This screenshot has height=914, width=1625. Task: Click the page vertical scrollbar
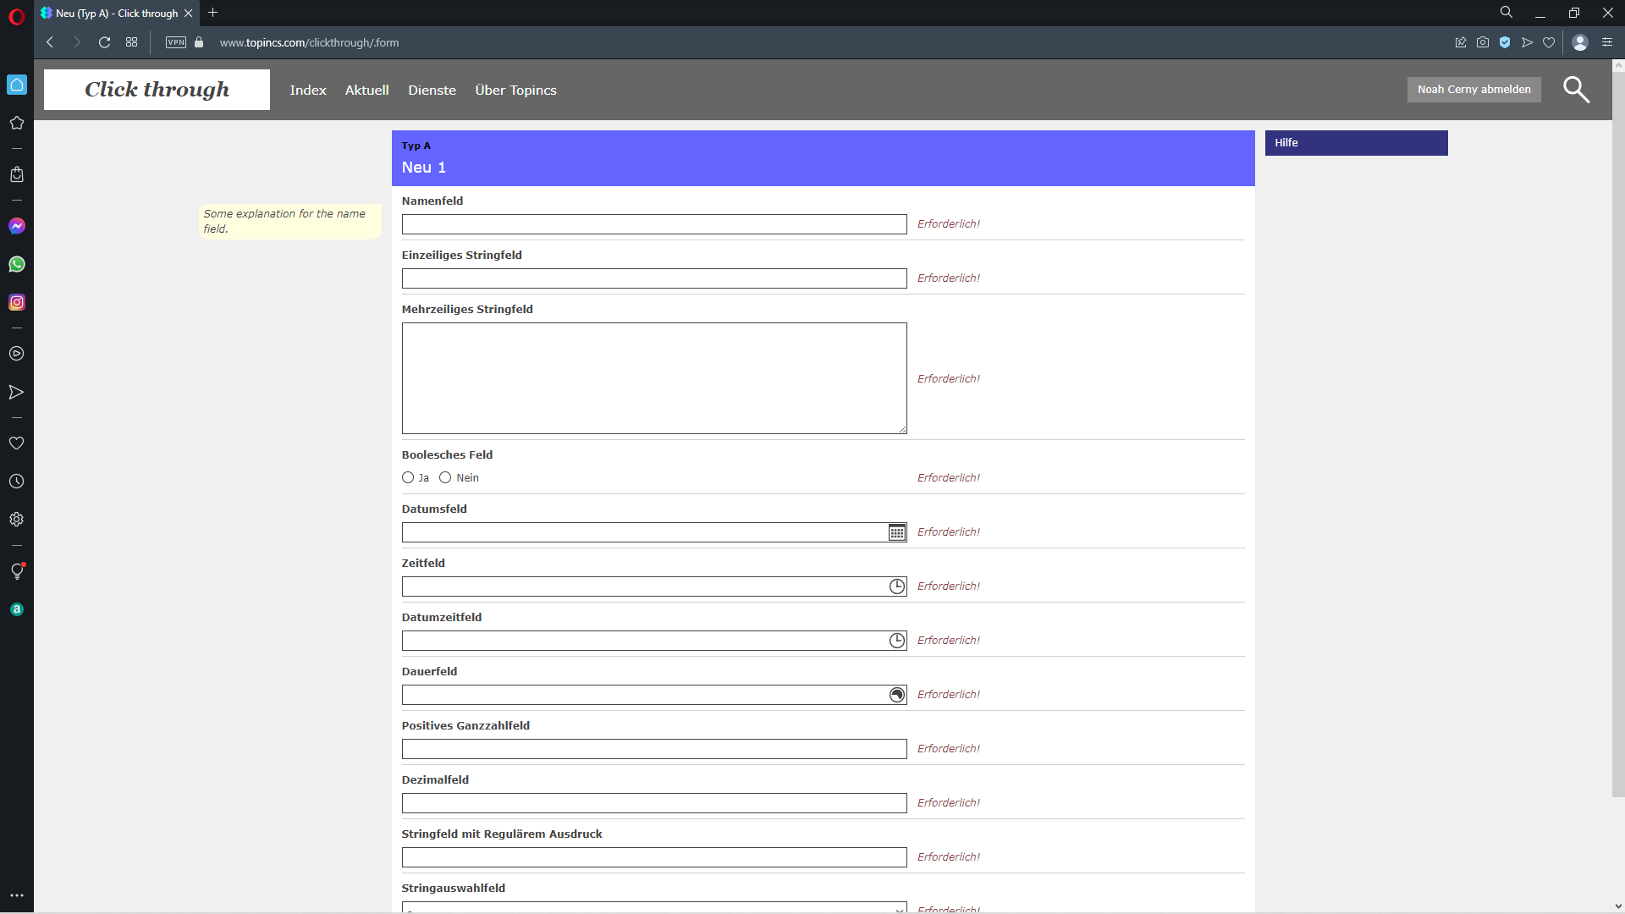pos(1617,423)
